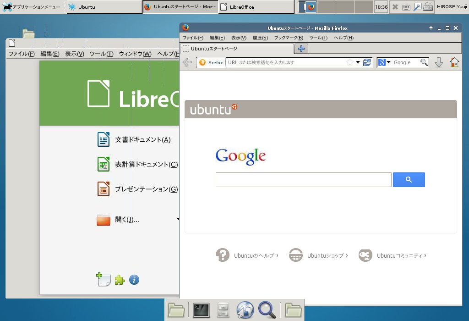Click the Google search input field
Image resolution: width=469 pixels, height=321 pixels.
303,180
